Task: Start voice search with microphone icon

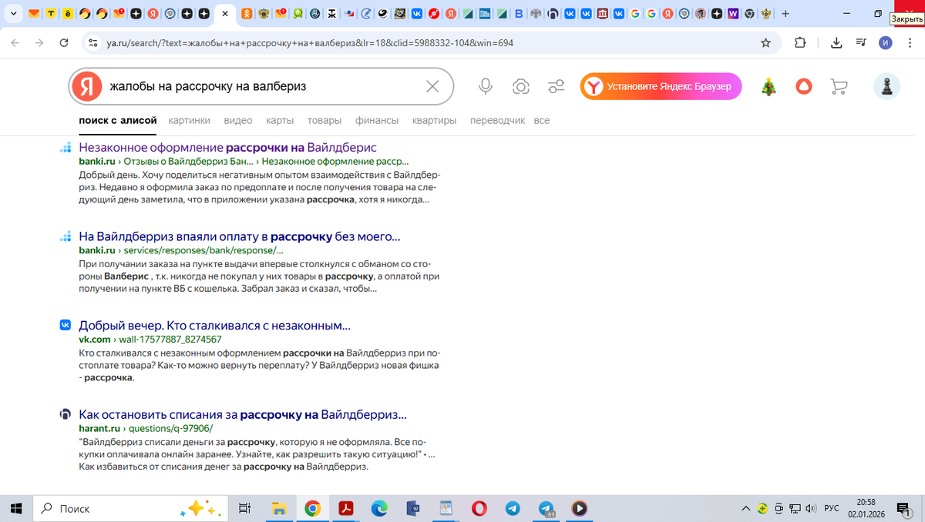Action: click(x=486, y=86)
